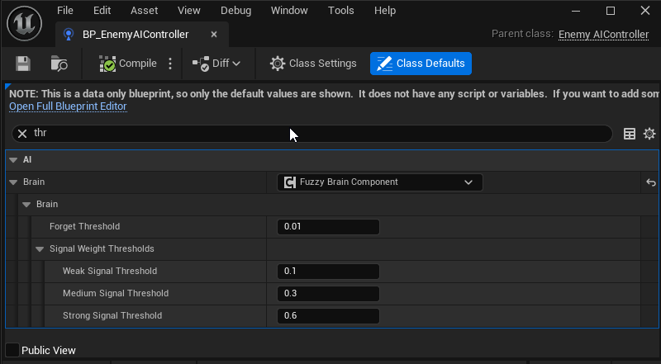This screenshot has width=661, height=364.
Task: Click the BP_EnemyAIController tab icon
Action: point(69,34)
